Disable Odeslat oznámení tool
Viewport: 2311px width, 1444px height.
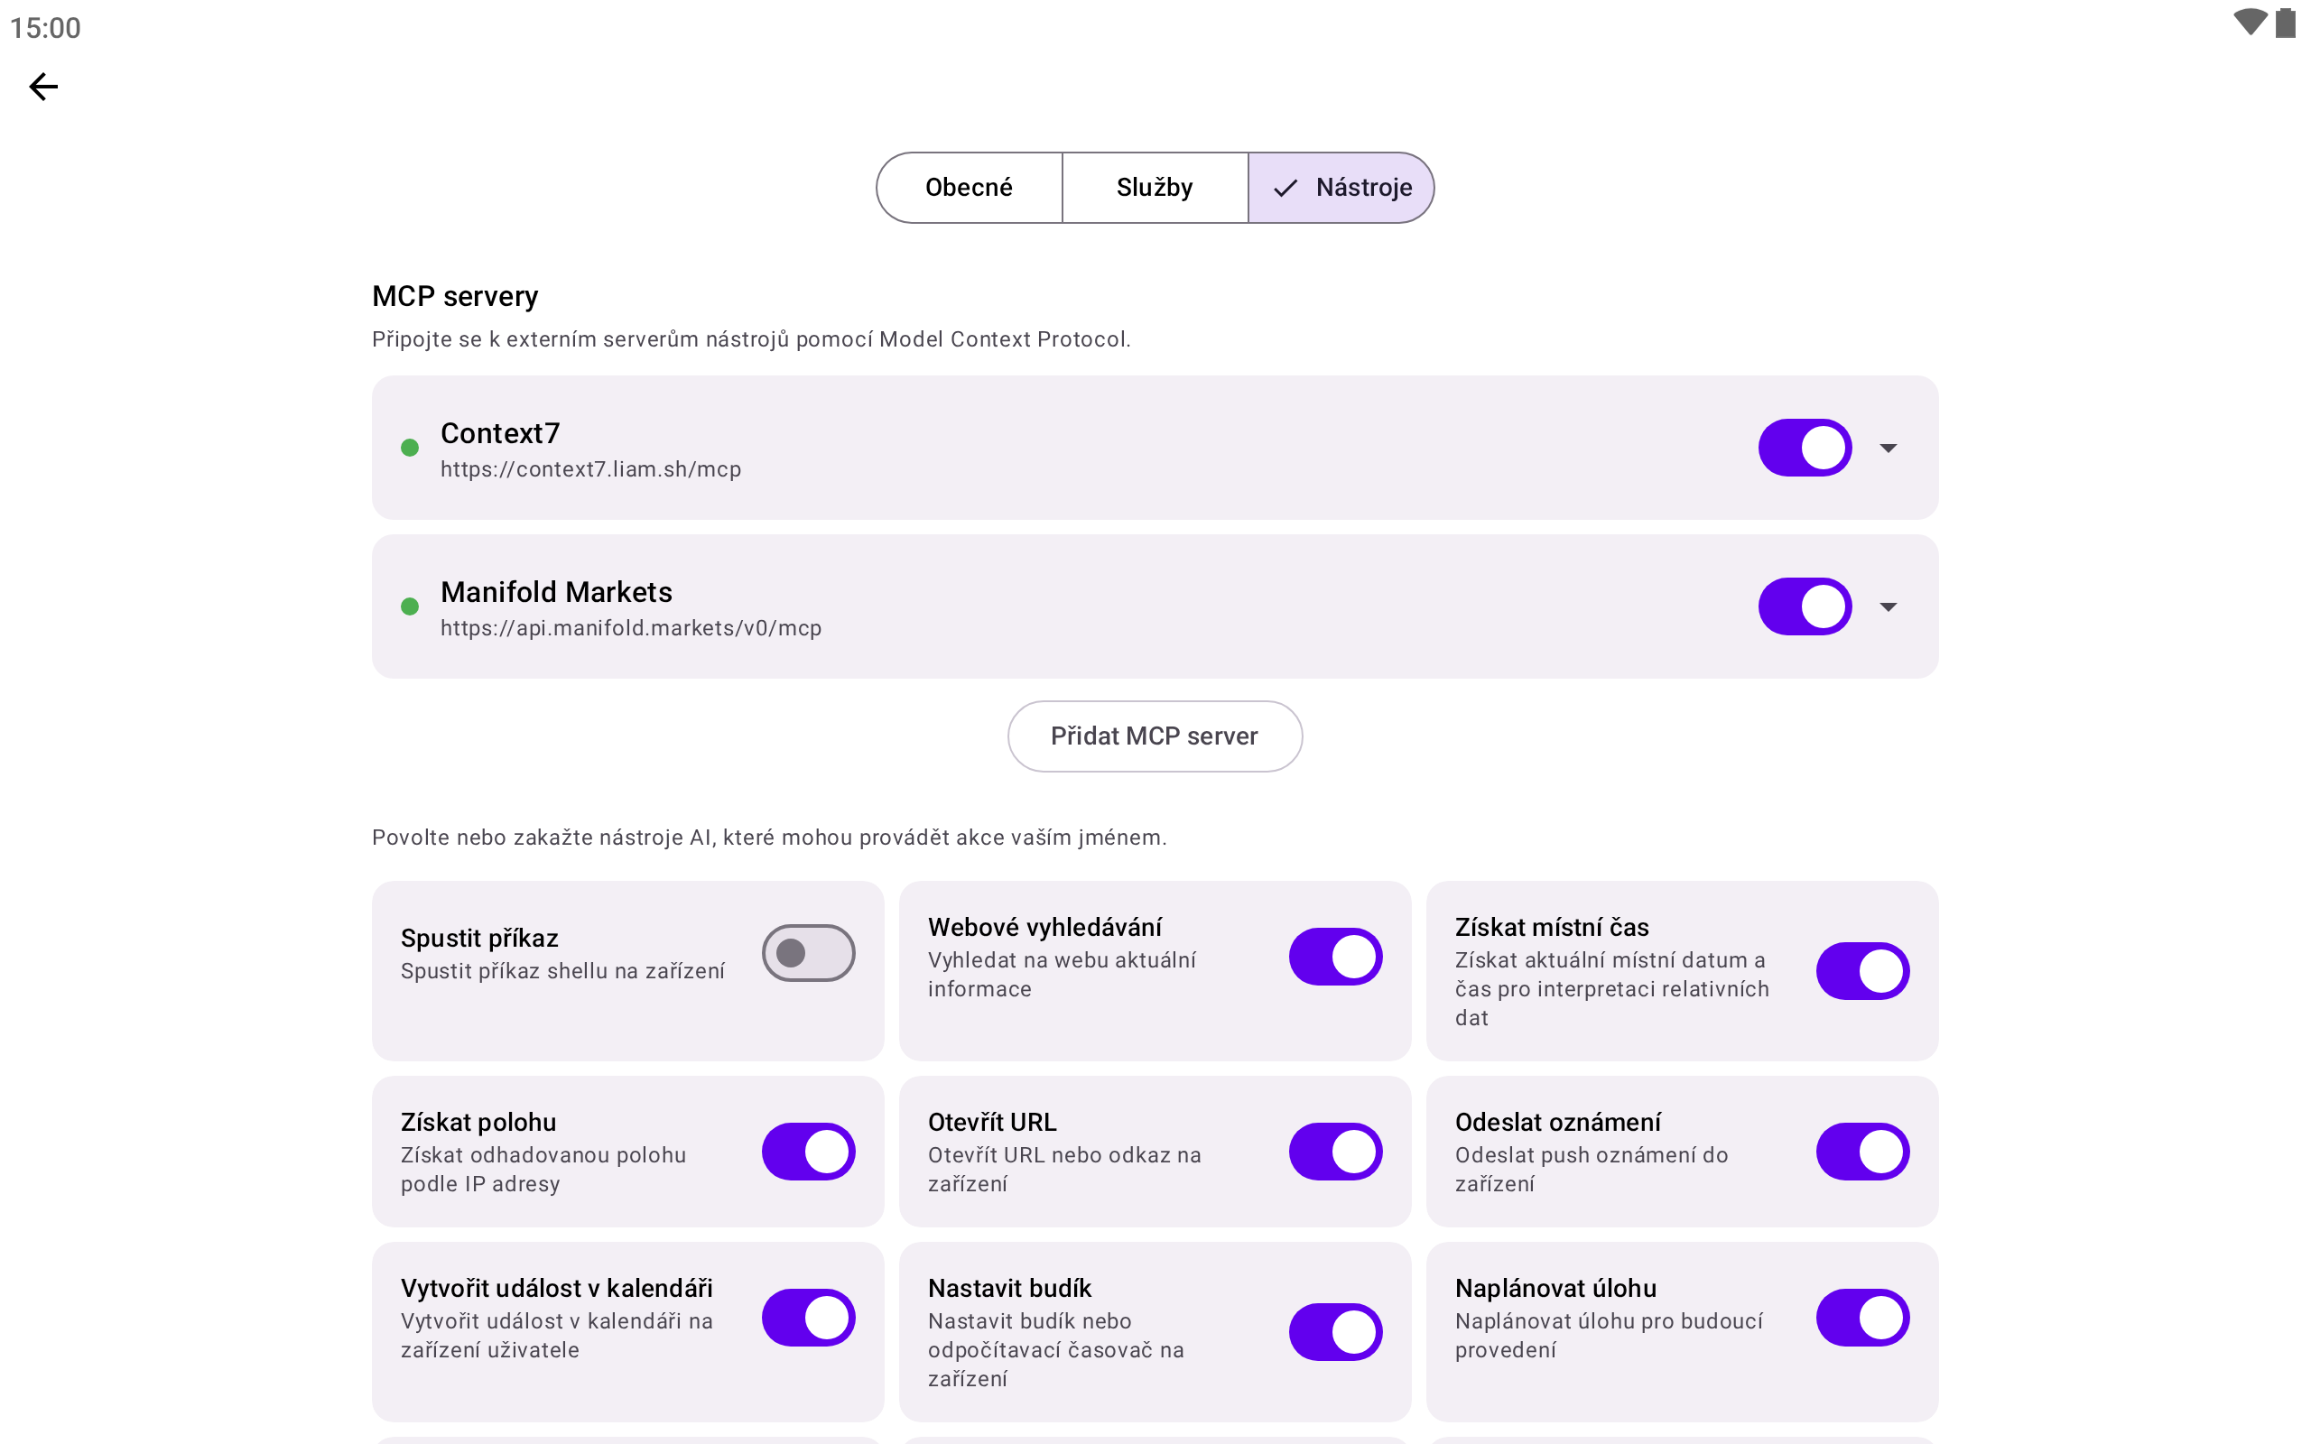coord(1862,1152)
